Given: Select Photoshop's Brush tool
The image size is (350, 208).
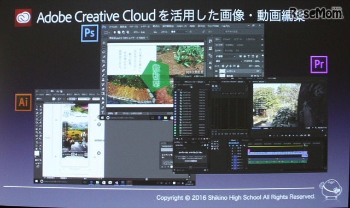Looking at the screenshot, I should (x=103, y=75).
